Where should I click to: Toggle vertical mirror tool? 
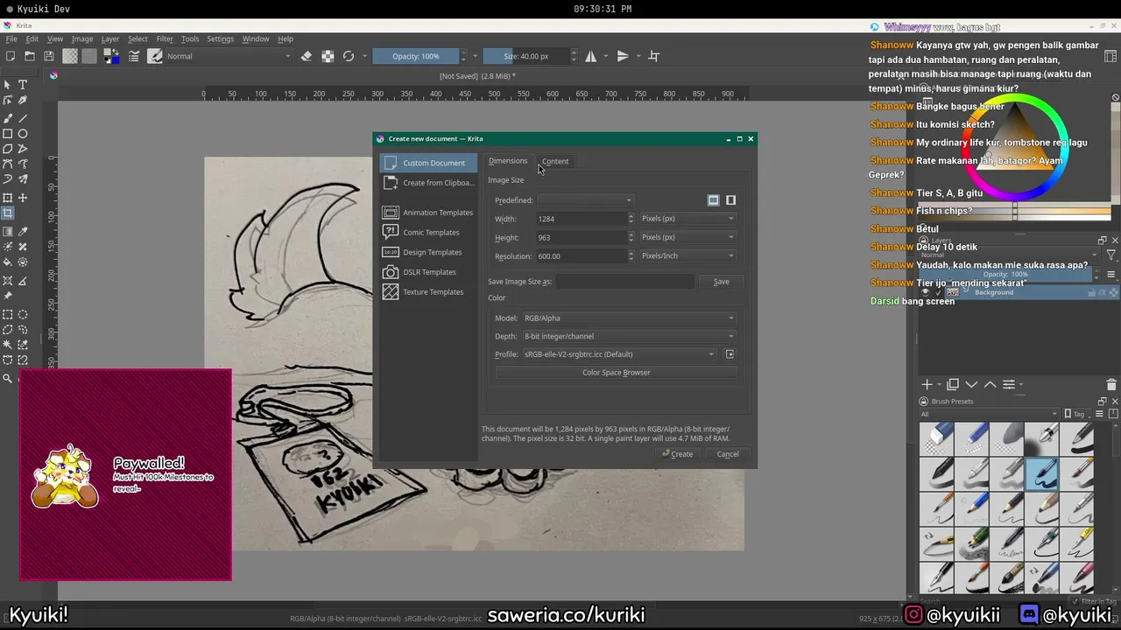pyautogui.click(x=623, y=56)
